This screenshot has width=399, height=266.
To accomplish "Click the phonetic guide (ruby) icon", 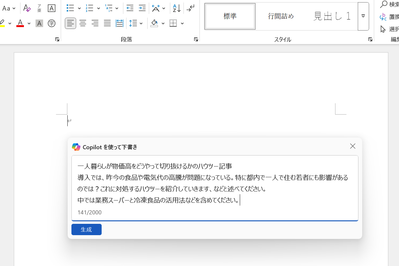I will click(x=39, y=8).
